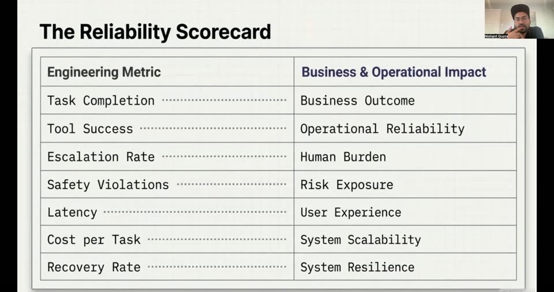Select the Recovery Rate metric
Viewport: 554px width, 292px height.
[x=93, y=267]
